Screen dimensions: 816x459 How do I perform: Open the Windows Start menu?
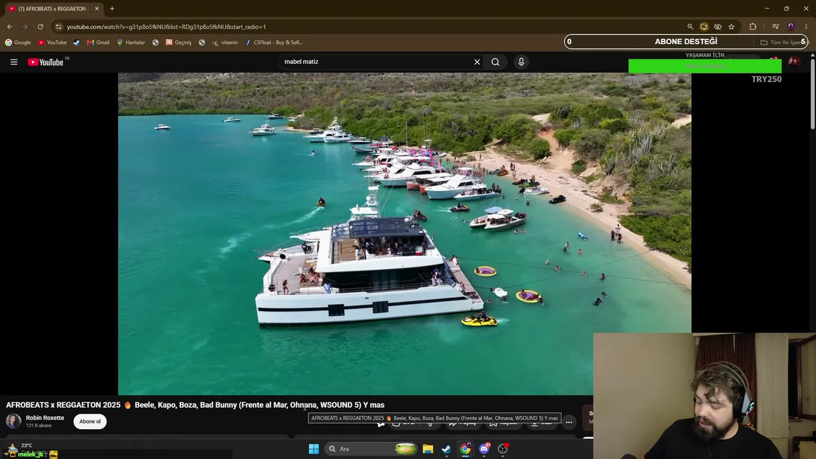coord(314,449)
